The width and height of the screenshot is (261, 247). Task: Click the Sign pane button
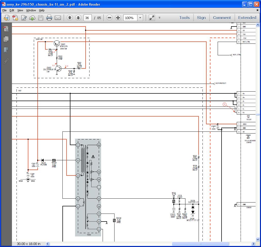[201, 18]
